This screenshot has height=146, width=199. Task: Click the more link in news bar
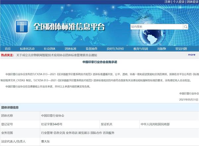pyautogui.click(x=191, y=55)
